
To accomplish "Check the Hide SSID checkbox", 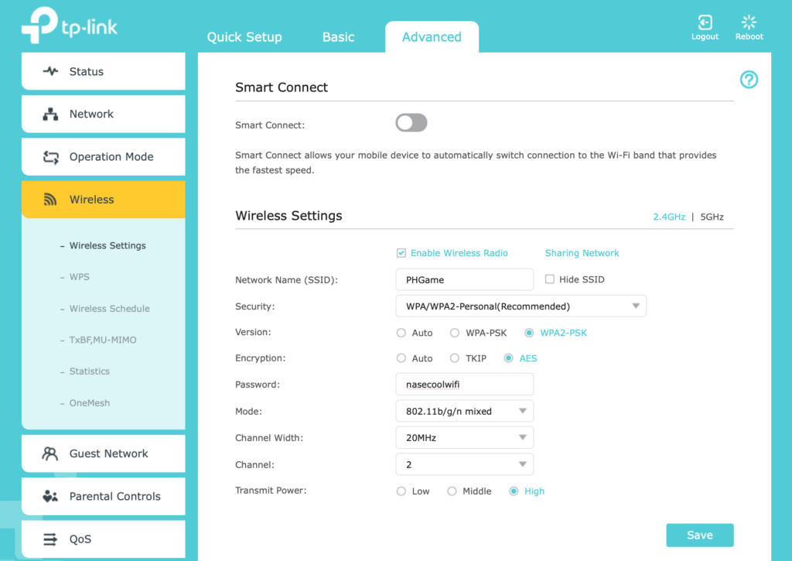I will click(x=550, y=279).
